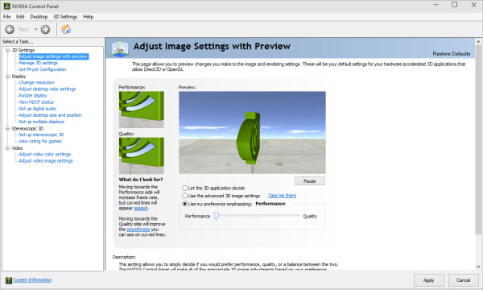Click the Apply button
The width and height of the screenshot is (483, 290).
click(428, 280)
